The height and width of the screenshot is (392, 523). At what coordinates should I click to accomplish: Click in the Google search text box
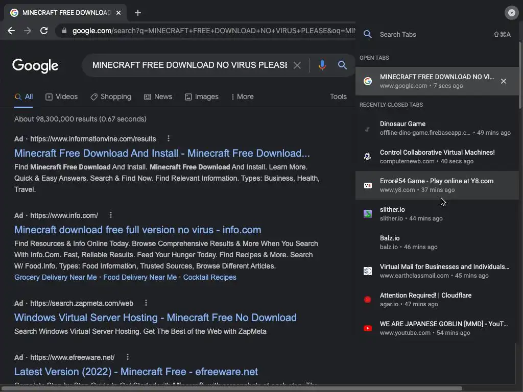click(x=189, y=65)
